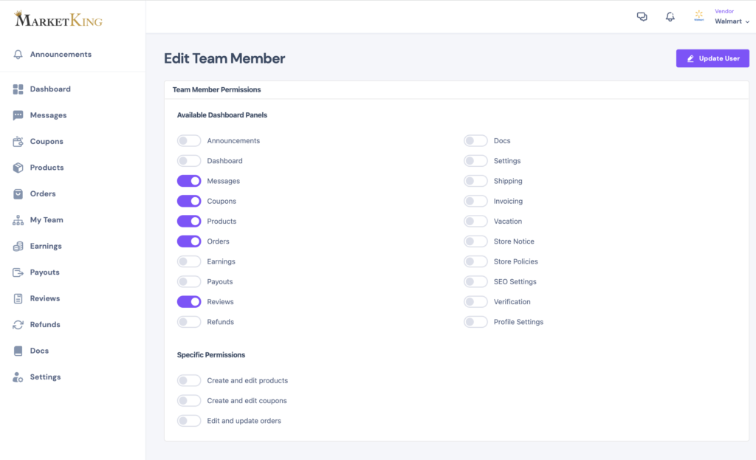Click the Docs book icon in sidebar
756x460 pixels.
(18, 351)
